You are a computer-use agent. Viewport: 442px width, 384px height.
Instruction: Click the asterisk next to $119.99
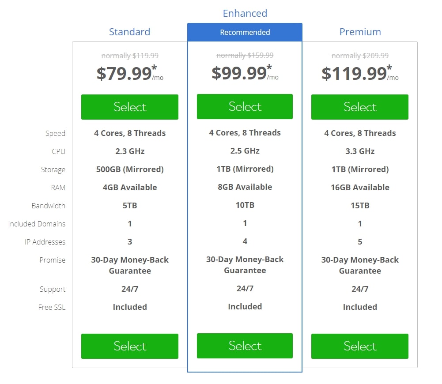tap(389, 68)
